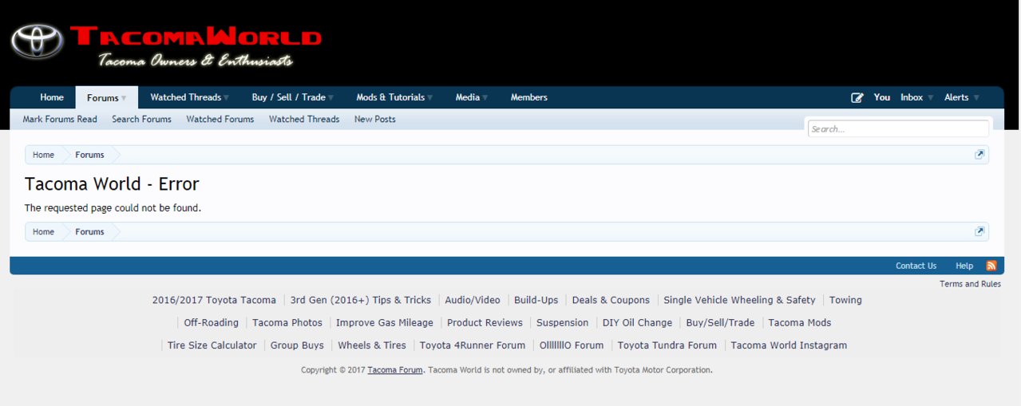This screenshot has height=406, width=1021.
Task: Click Watched Threads in the sub-navigation bar
Action: [304, 119]
